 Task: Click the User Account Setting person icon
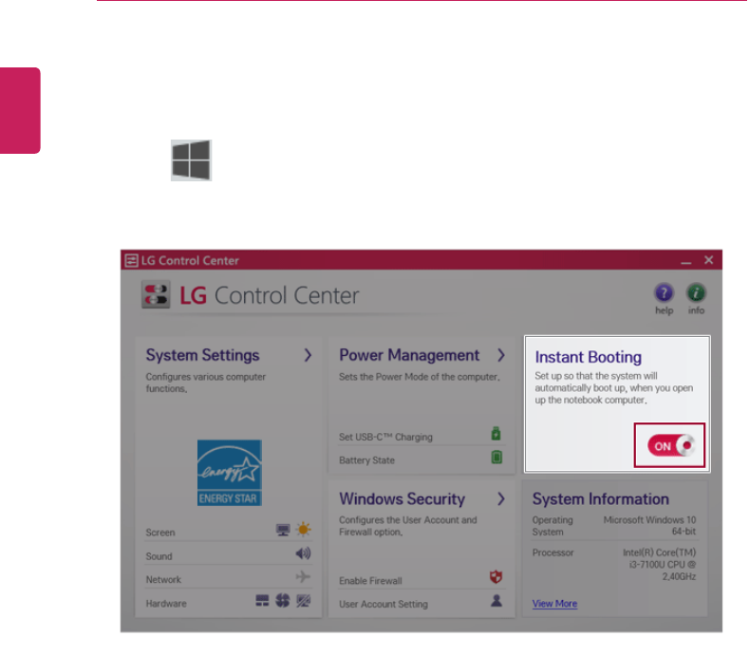496,601
